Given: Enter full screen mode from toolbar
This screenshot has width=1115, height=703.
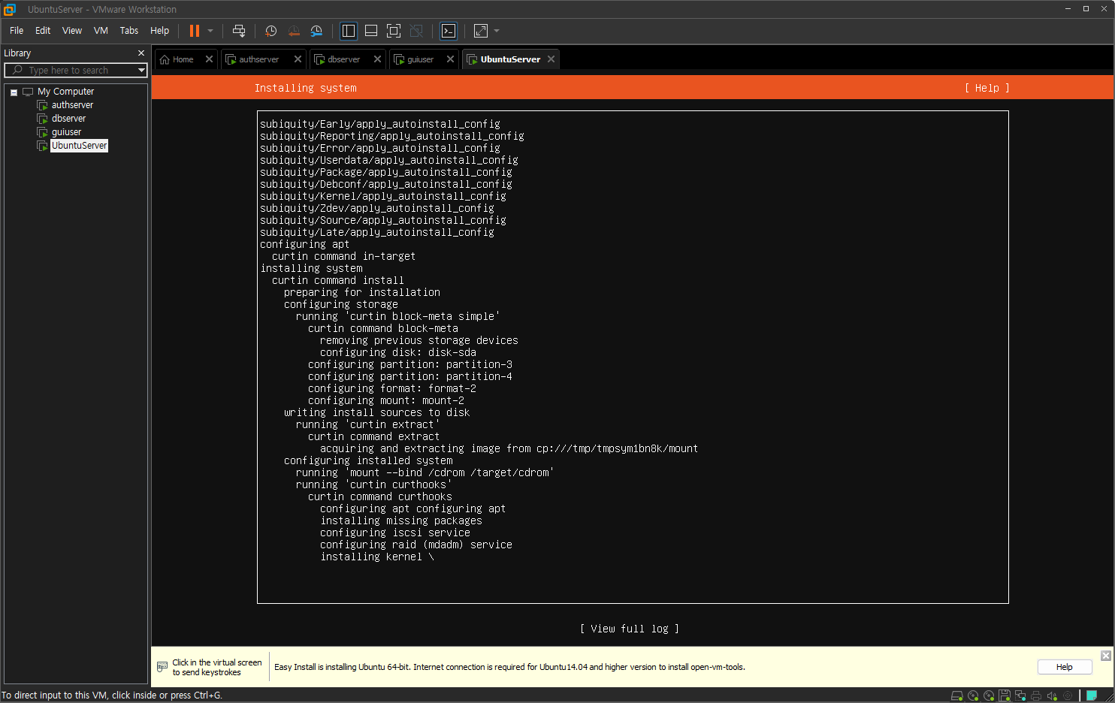Looking at the screenshot, I should click(x=394, y=31).
